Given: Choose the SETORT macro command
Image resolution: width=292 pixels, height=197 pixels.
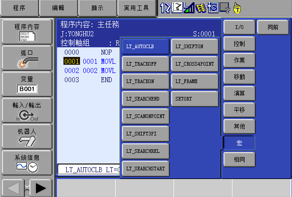Looking at the screenshot, I should [x=195, y=99].
